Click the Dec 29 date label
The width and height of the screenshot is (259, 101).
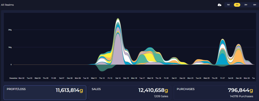pos(239,78)
